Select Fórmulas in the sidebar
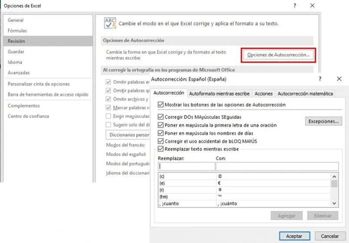This screenshot has height=243, width=349. pos(48,30)
